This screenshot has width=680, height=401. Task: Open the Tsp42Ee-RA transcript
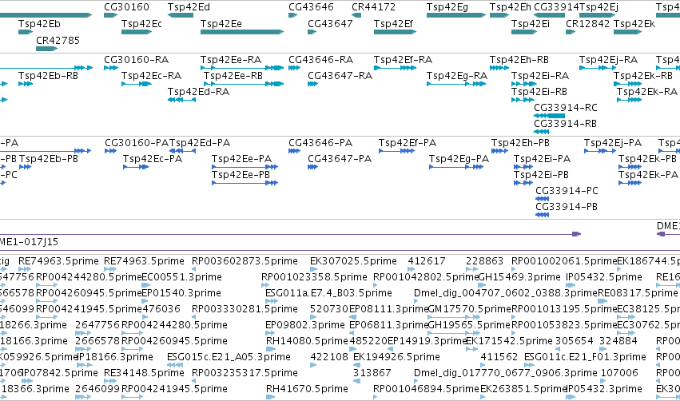[x=242, y=68]
